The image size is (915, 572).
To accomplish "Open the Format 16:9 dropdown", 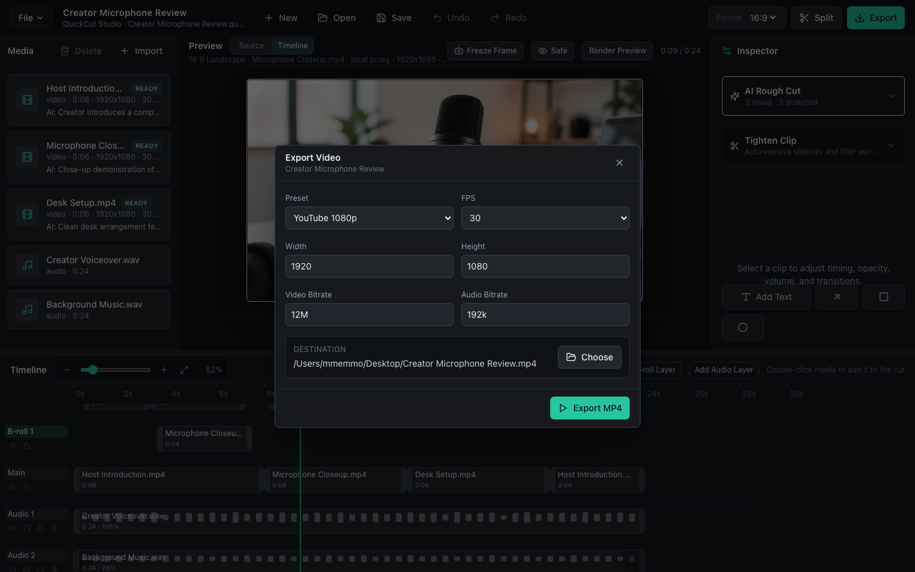I will (x=747, y=18).
